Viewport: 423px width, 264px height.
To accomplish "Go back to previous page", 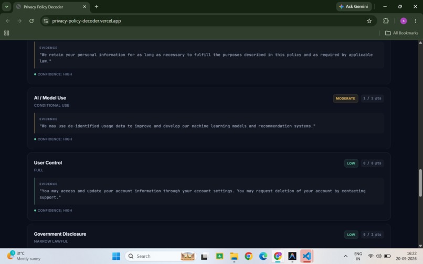I will [x=8, y=21].
